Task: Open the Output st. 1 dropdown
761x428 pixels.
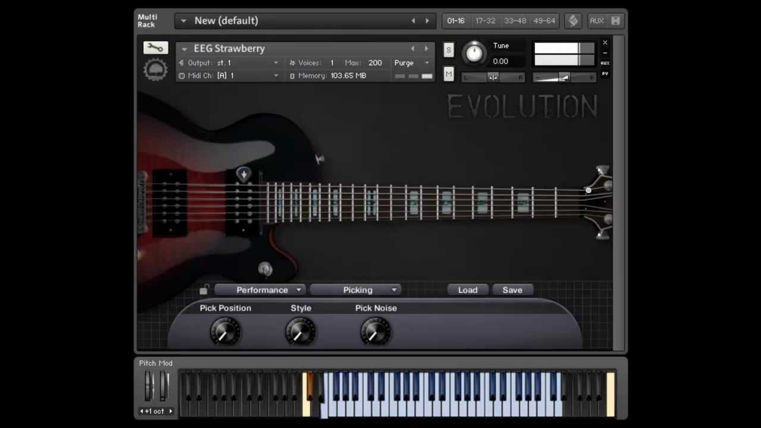Action: coord(229,63)
